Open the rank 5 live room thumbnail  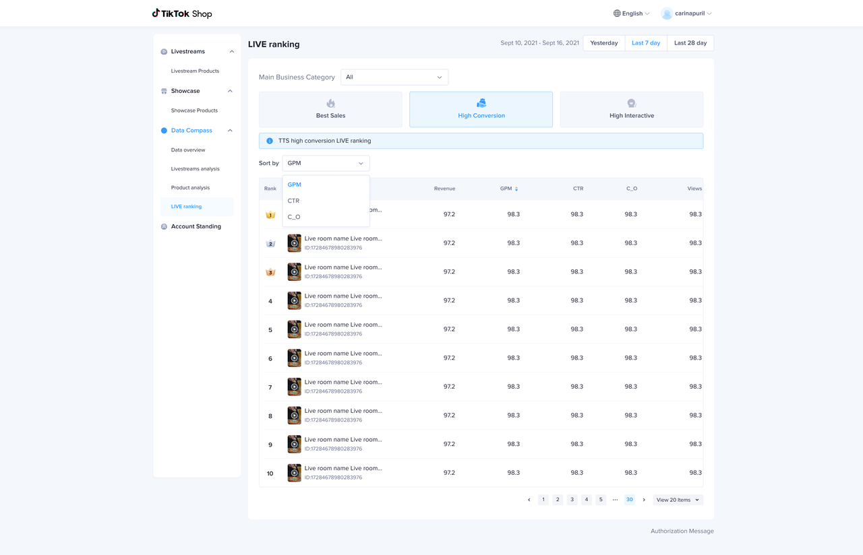295,329
